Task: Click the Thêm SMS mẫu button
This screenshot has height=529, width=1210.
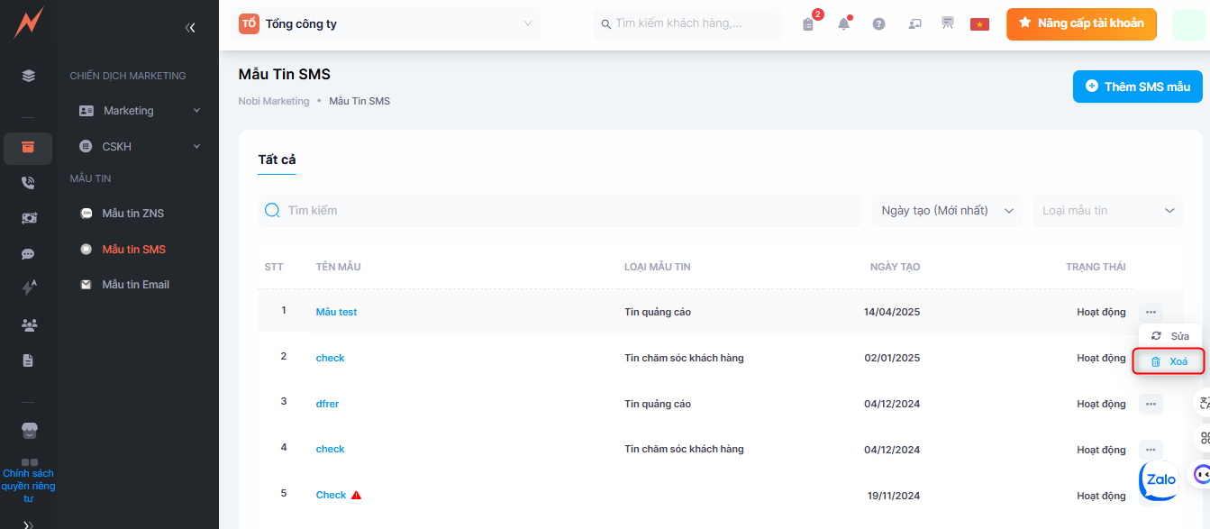Action: (x=1137, y=87)
